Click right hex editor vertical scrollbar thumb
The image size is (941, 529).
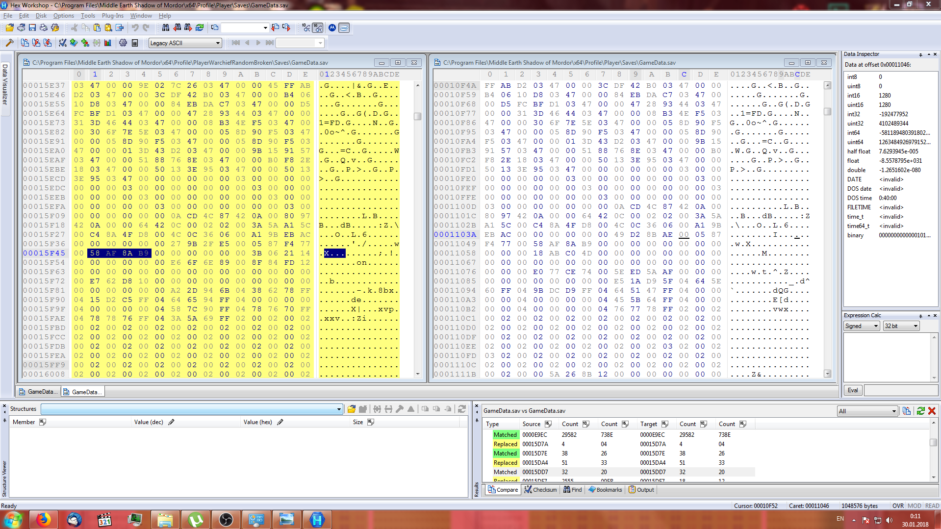pos(828,111)
